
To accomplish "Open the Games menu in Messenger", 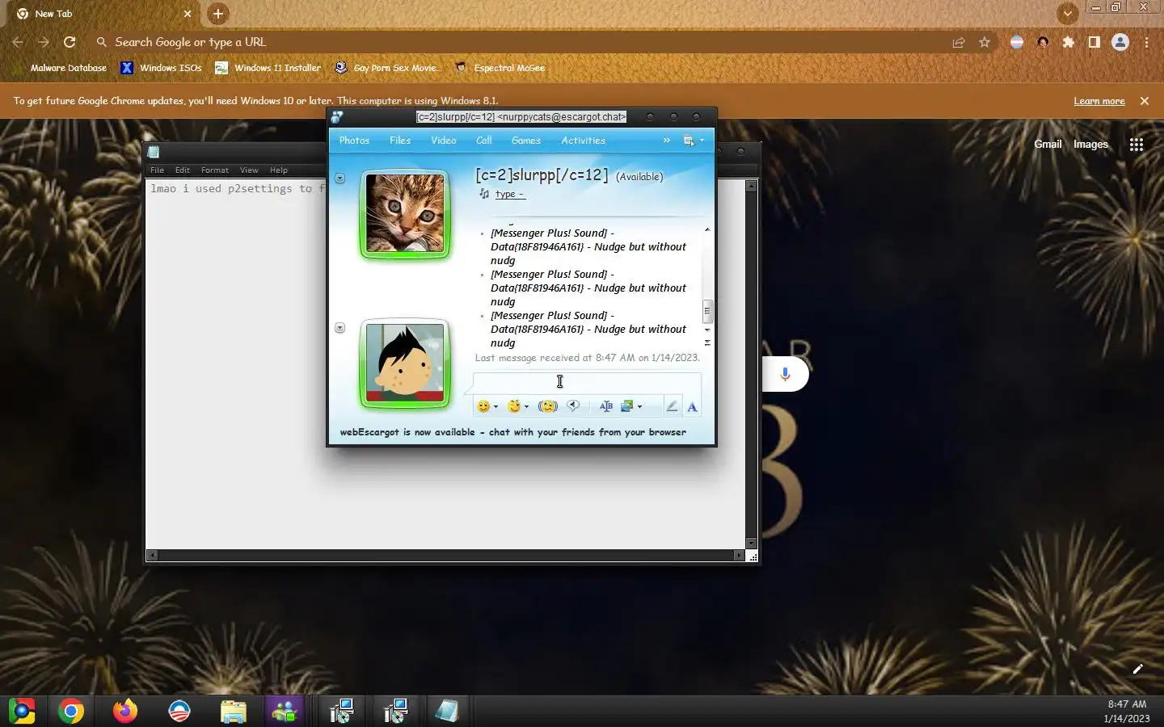I will (526, 141).
